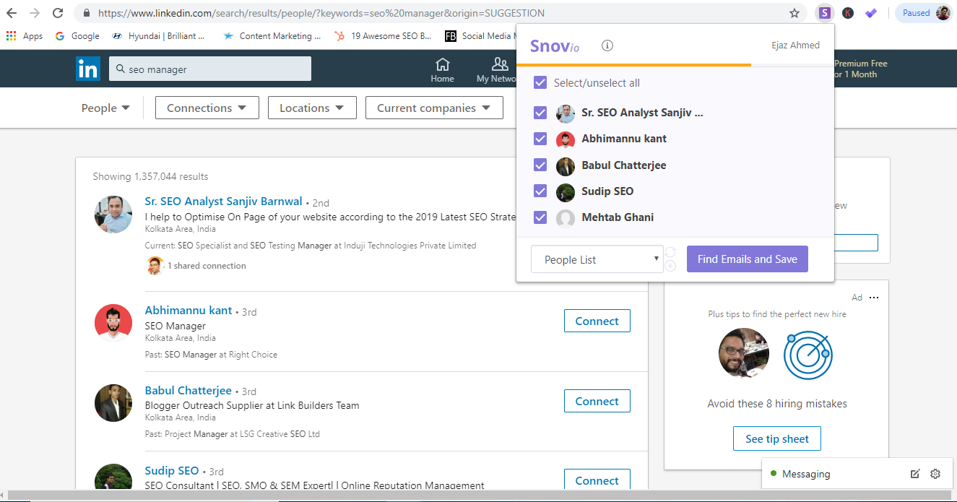The image size is (957, 502).
Task: Click the dark K extension icon
Action: point(847,13)
